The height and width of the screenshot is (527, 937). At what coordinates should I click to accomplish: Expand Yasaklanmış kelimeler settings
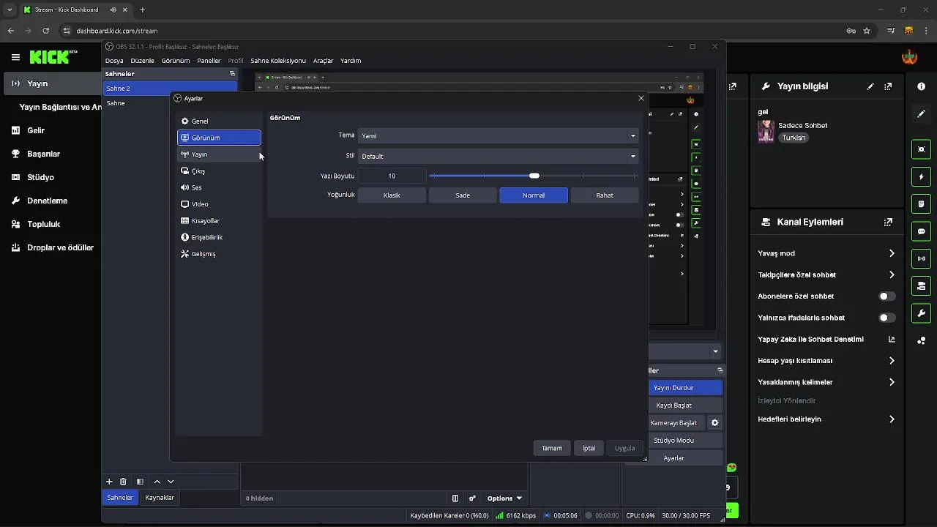coord(892,382)
